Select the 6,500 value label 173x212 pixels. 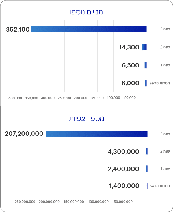pos(130,65)
